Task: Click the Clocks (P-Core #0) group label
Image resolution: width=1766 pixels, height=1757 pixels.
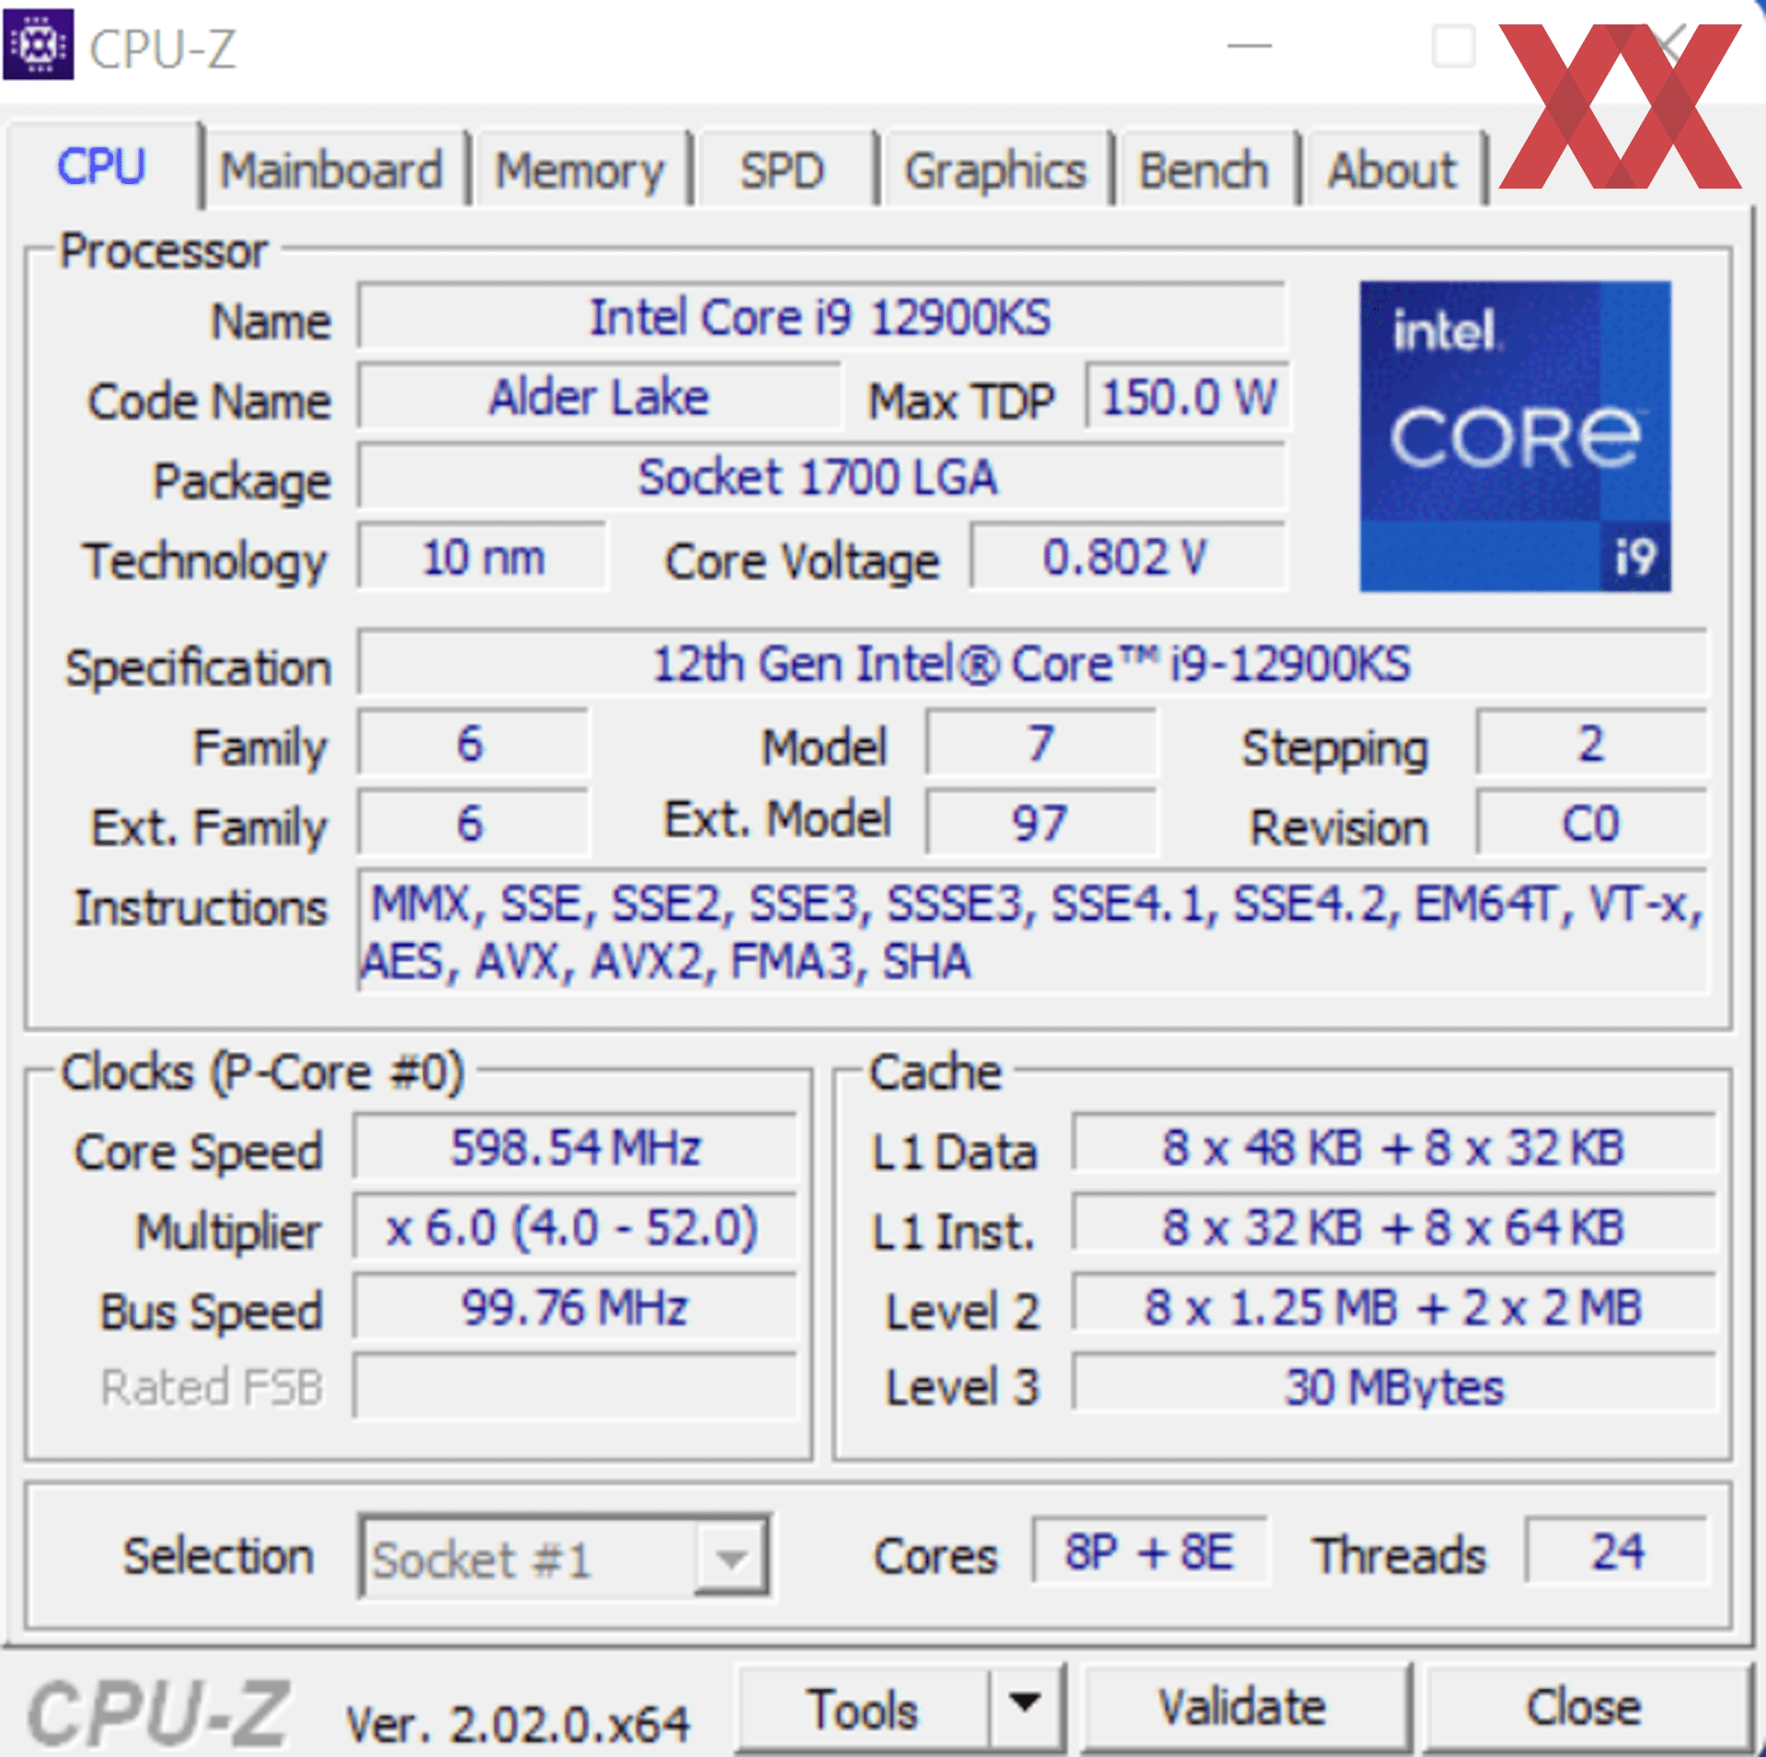Action: coord(263,1073)
